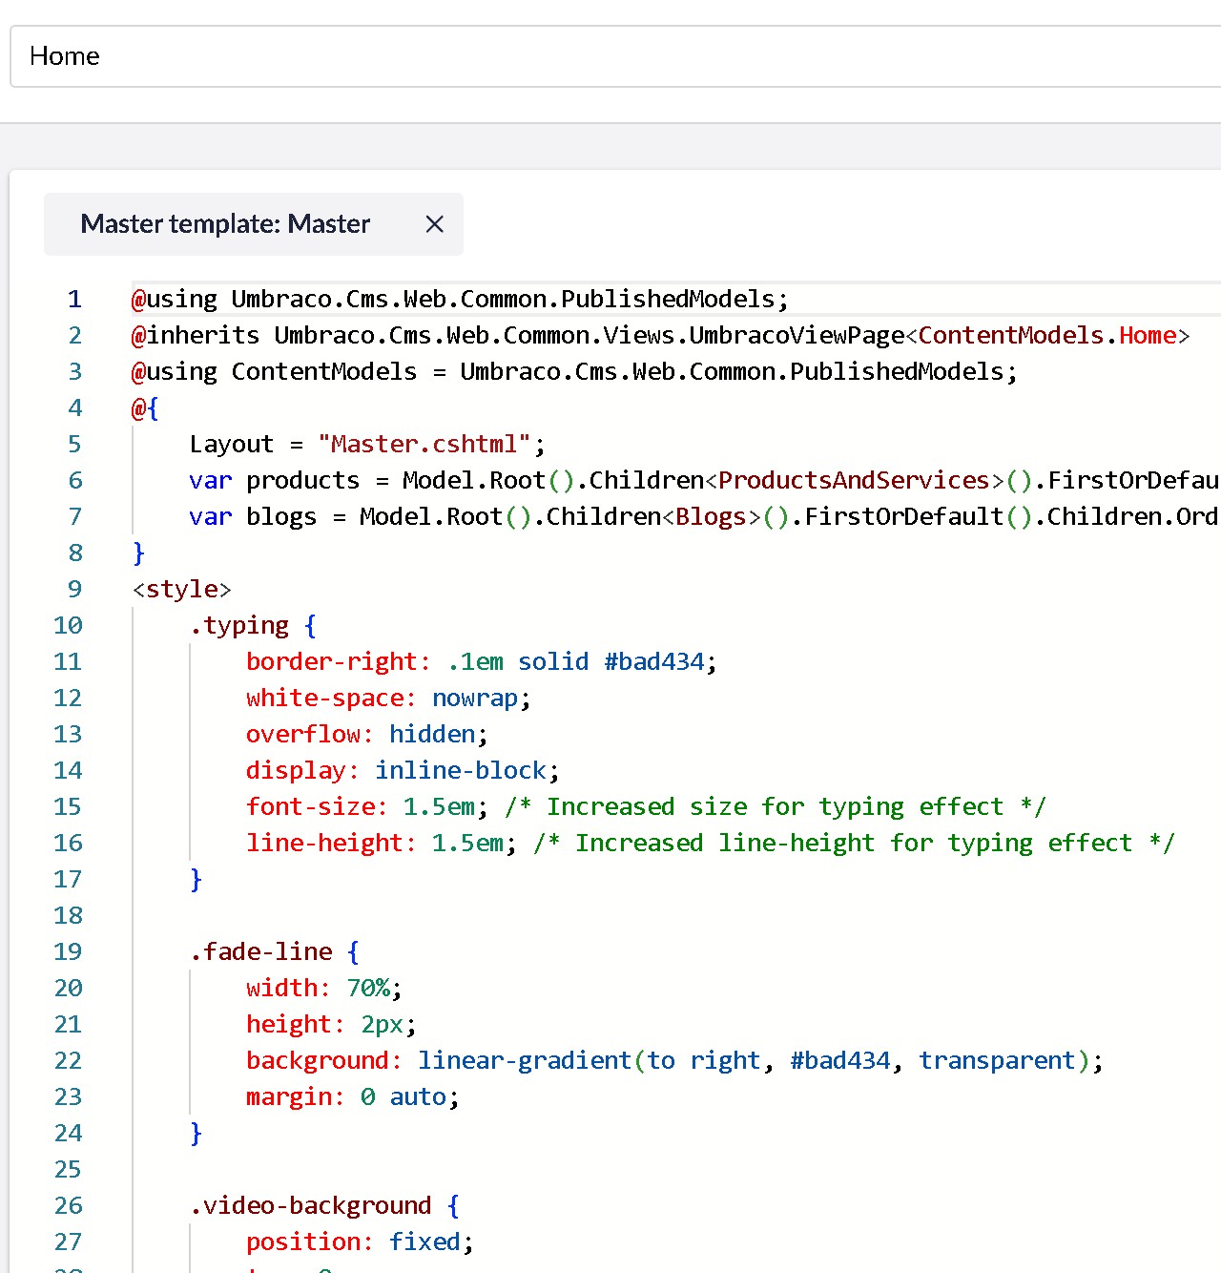Click the .typing CSS selector

click(239, 626)
